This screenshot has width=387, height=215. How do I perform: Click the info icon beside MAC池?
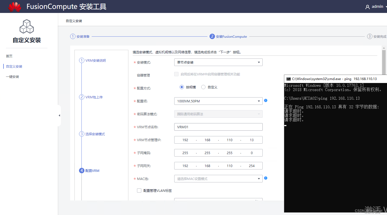[266, 178]
